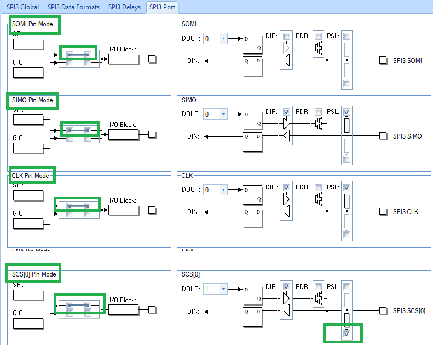Open the SPI3 Data Formats tab

tap(73, 7)
